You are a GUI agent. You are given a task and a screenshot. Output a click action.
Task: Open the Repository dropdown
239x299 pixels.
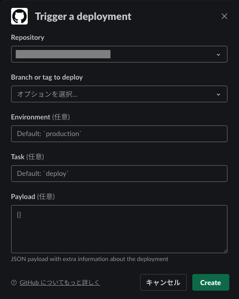[119, 54]
